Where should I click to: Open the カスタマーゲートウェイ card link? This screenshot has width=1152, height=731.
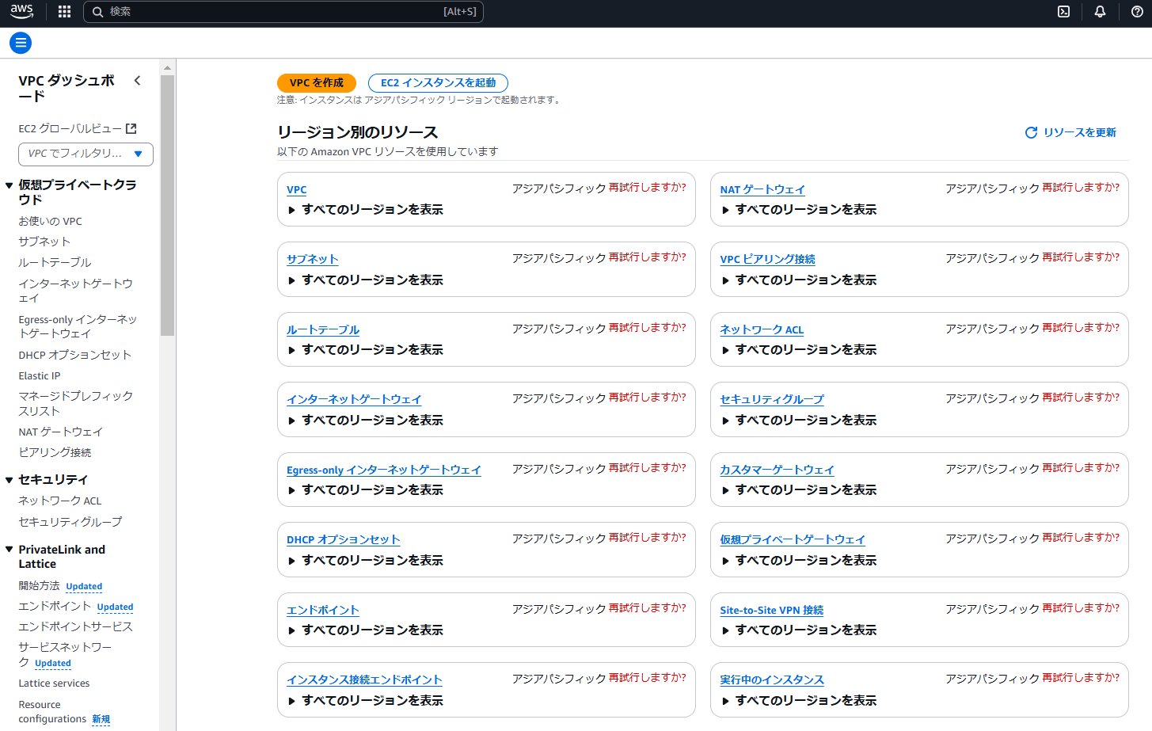(x=777, y=470)
